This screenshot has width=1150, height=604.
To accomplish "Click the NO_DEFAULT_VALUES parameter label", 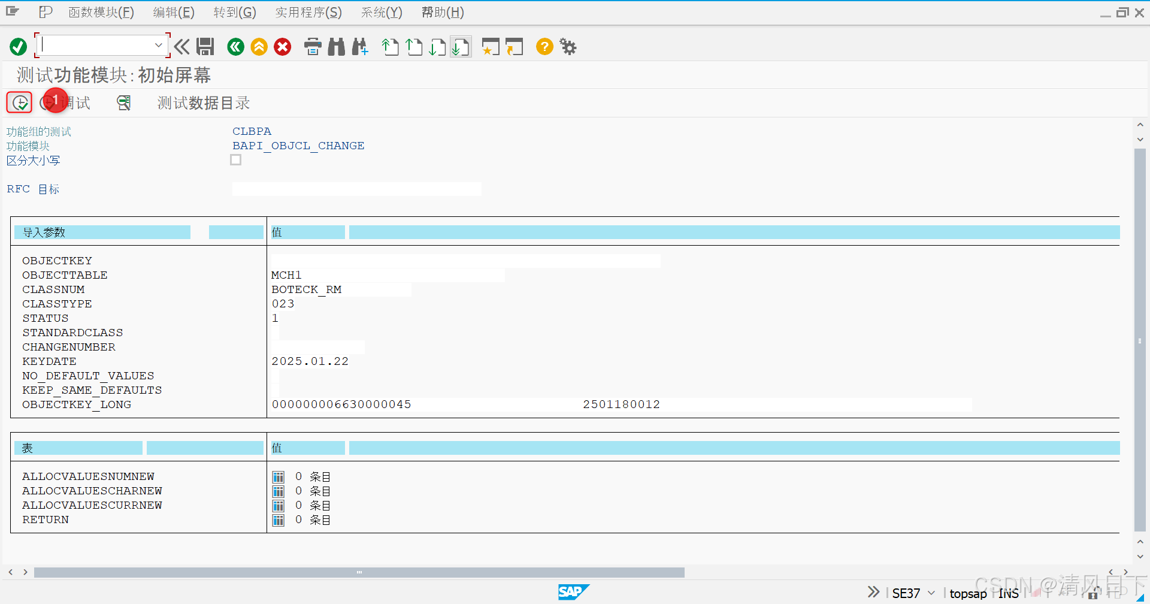I will [88, 376].
